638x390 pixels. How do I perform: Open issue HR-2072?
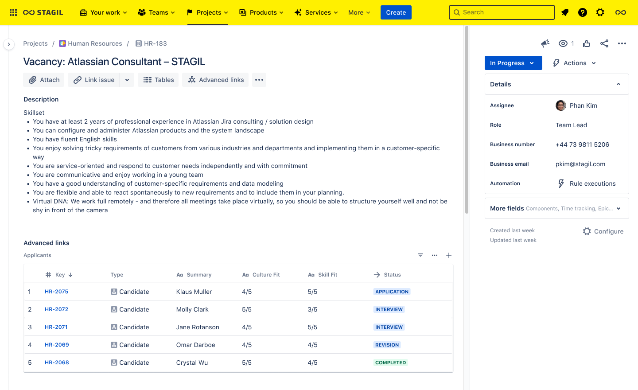(x=56, y=309)
